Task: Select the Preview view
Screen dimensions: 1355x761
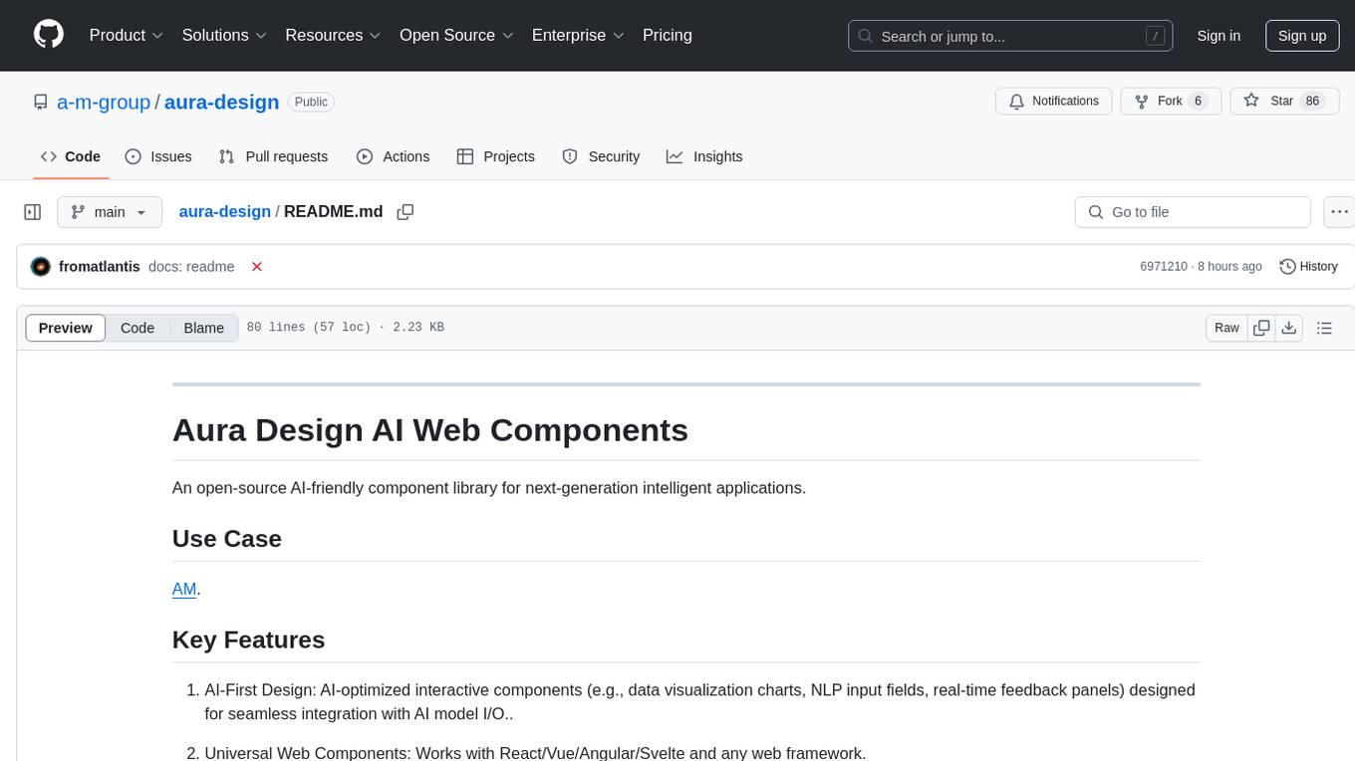Action: point(66,328)
